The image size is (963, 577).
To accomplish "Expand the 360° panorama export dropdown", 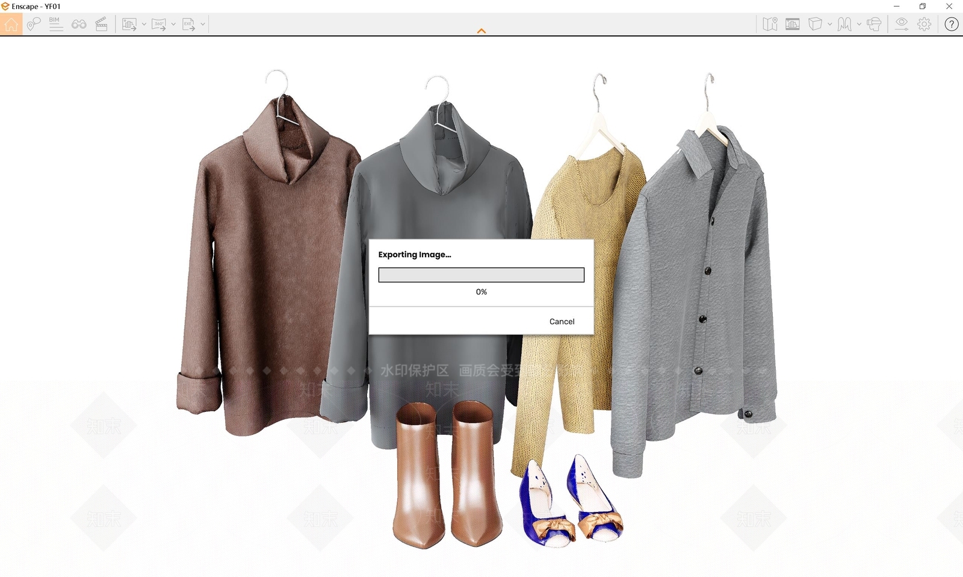I will pos(173,24).
